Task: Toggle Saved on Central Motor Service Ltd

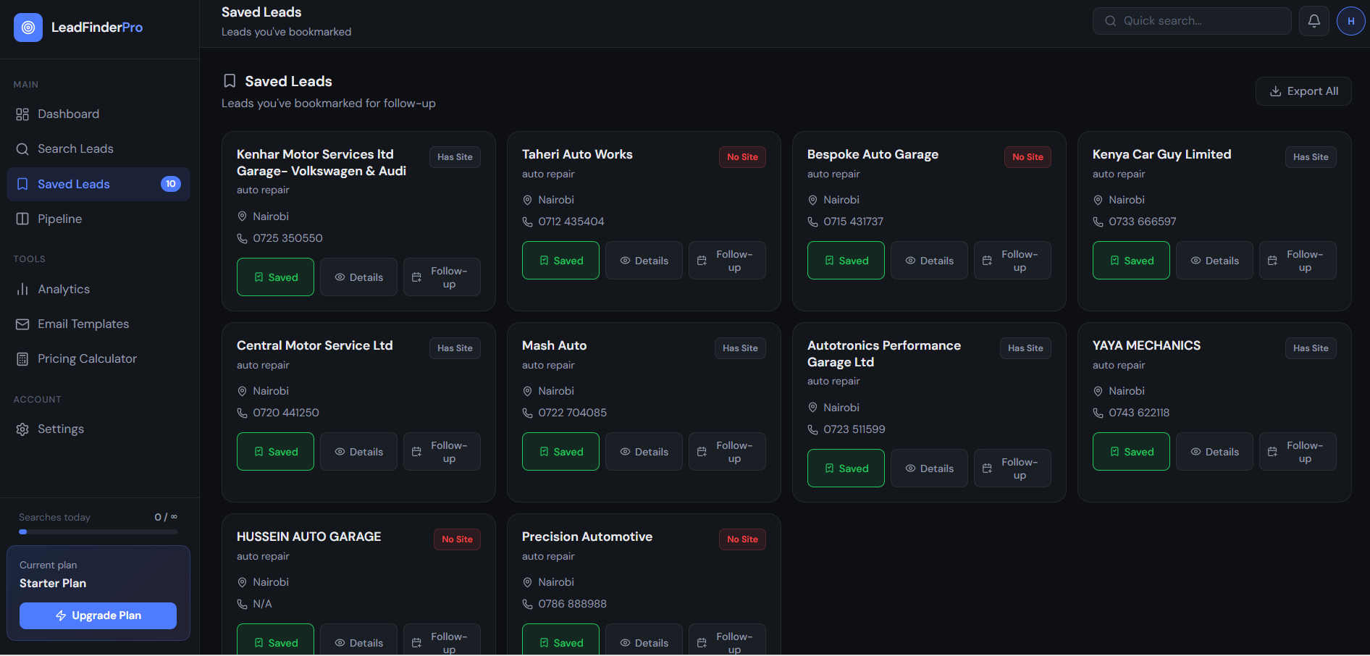Action: (x=275, y=452)
